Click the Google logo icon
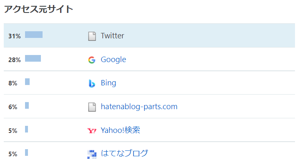Screen dimensions: 300x165 click(92, 60)
